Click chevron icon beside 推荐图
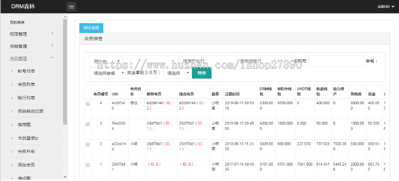Screen dimensions: 399x181 (12, 125)
